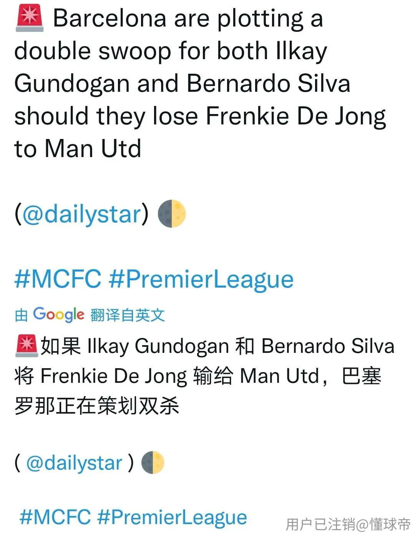This screenshot has width=415, height=536.
Task: Open the #PremierLeague hashtag in the translation
Action: pyautogui.click(x=172, y=518)
